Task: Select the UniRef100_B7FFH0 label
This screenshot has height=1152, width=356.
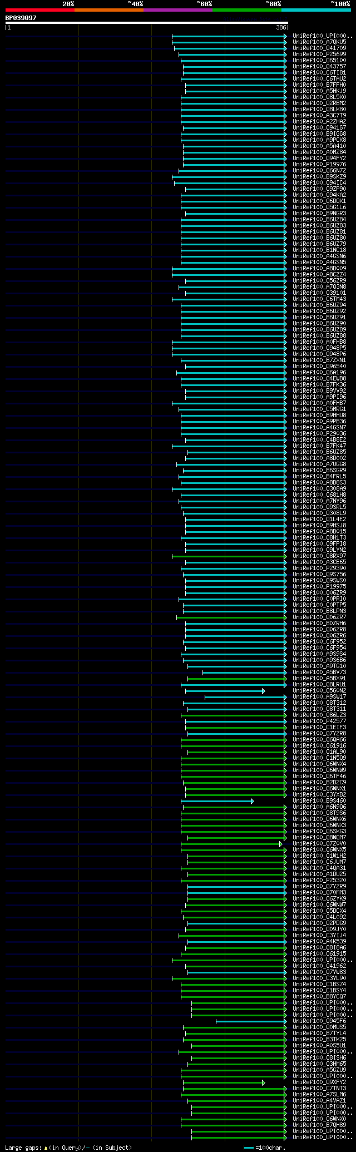Action: pyautogui.click(x=319, y=85)
